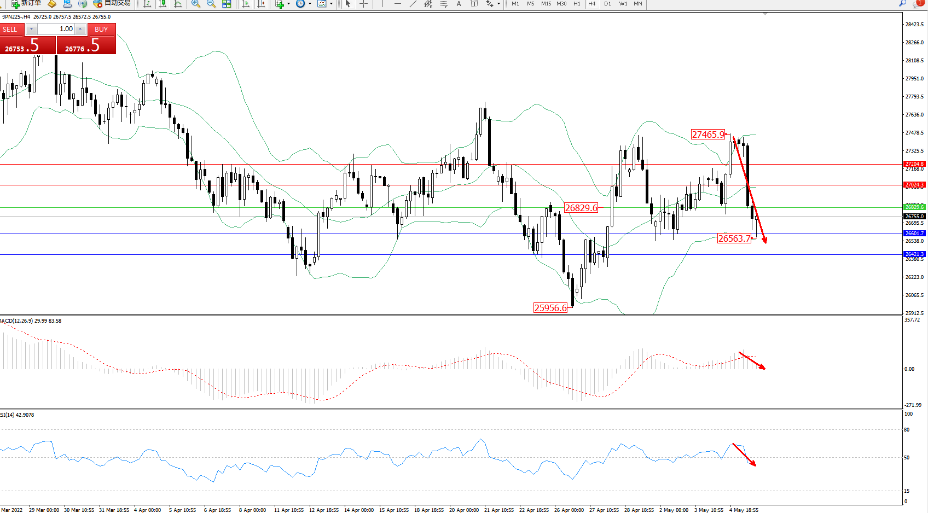
Task: Increase trade volume with the up arrow
Action: point(80,29)
